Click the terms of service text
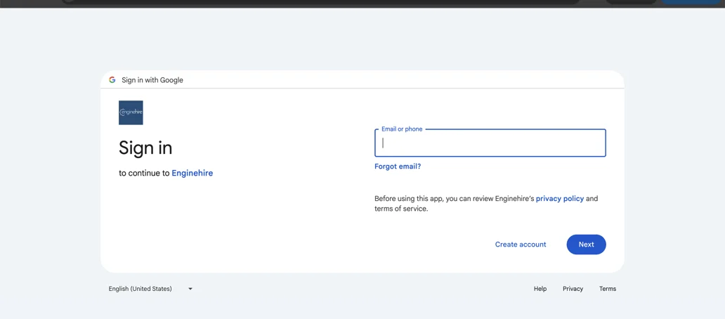Viewport: 725px width, 319px height. [x=400, y=209]
